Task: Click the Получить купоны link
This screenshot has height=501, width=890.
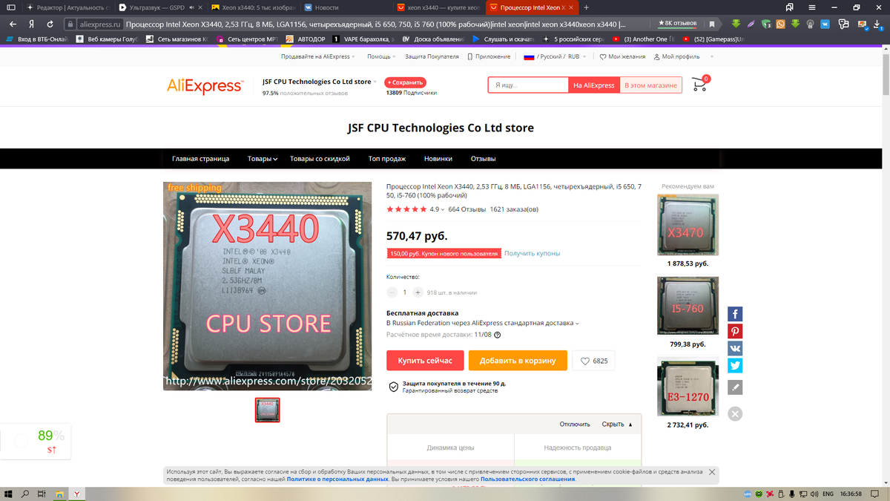Action: pos(532,253)
